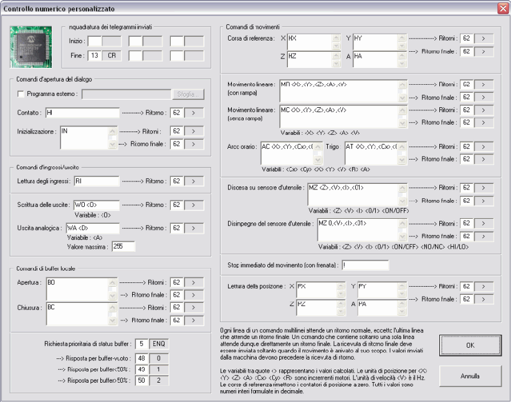Click the Disinpegno del sensore Ritorno finale arrow
Viewport: 511px width, 402px height.
point(484,236)
